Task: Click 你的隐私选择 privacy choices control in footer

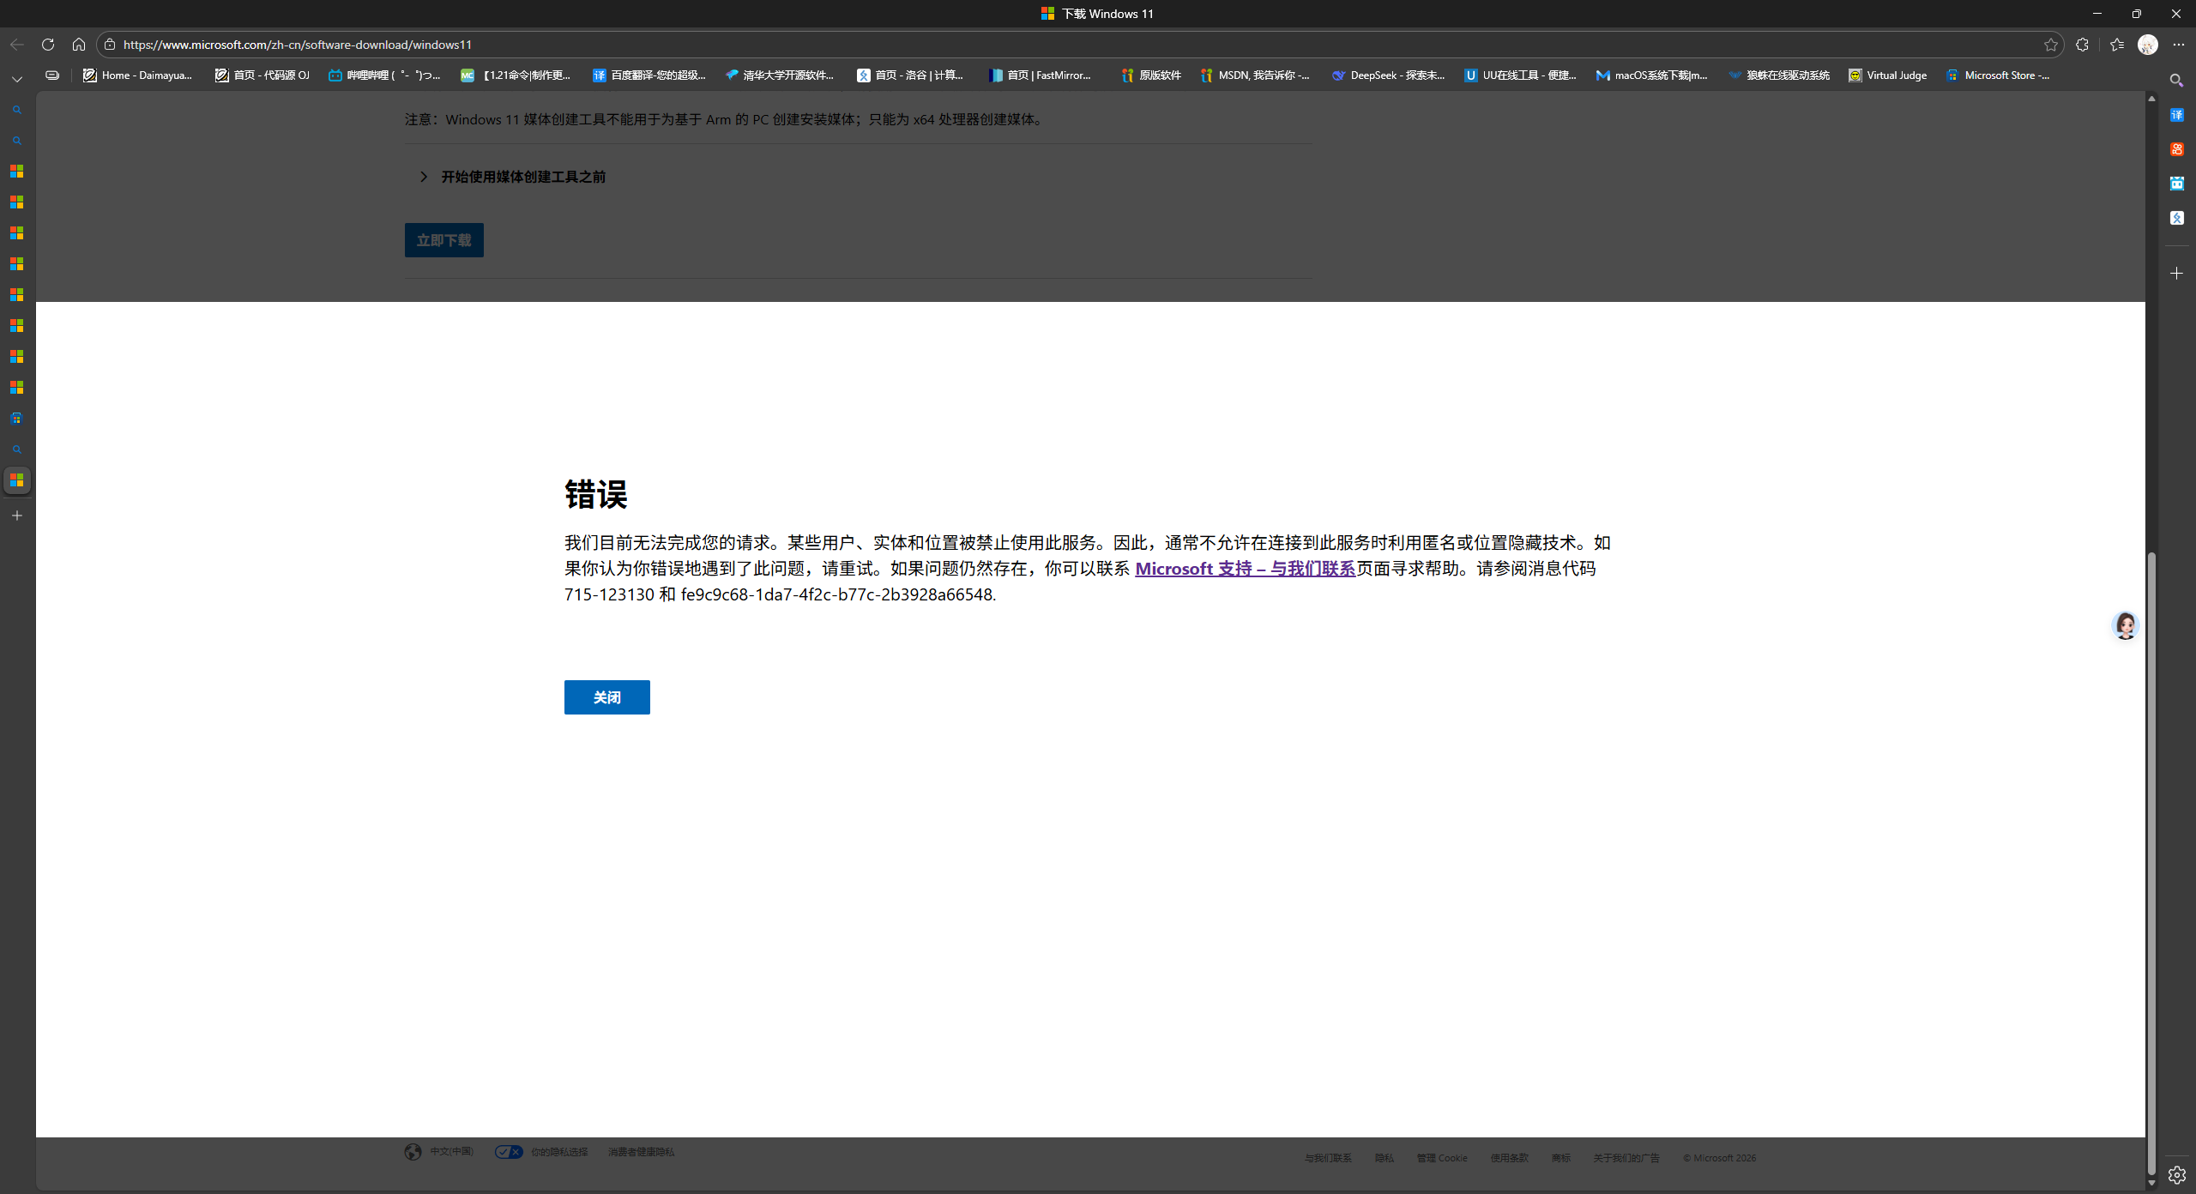Action: click(557, 1152)
